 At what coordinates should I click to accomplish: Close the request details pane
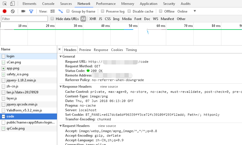(59, 49)
